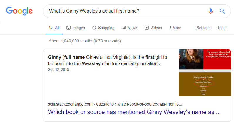The height and width of the screenshot is (122, 234).
Task: Click into the search query box
Action: [x=123, y=11]
